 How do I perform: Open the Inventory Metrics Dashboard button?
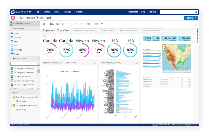tap(152, 31)
